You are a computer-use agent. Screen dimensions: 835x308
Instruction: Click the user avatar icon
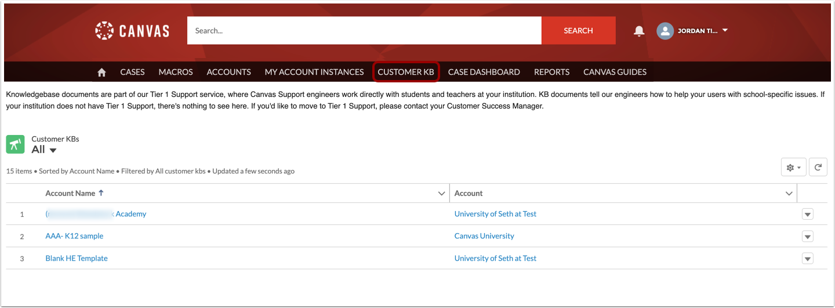tap(665, 31)
